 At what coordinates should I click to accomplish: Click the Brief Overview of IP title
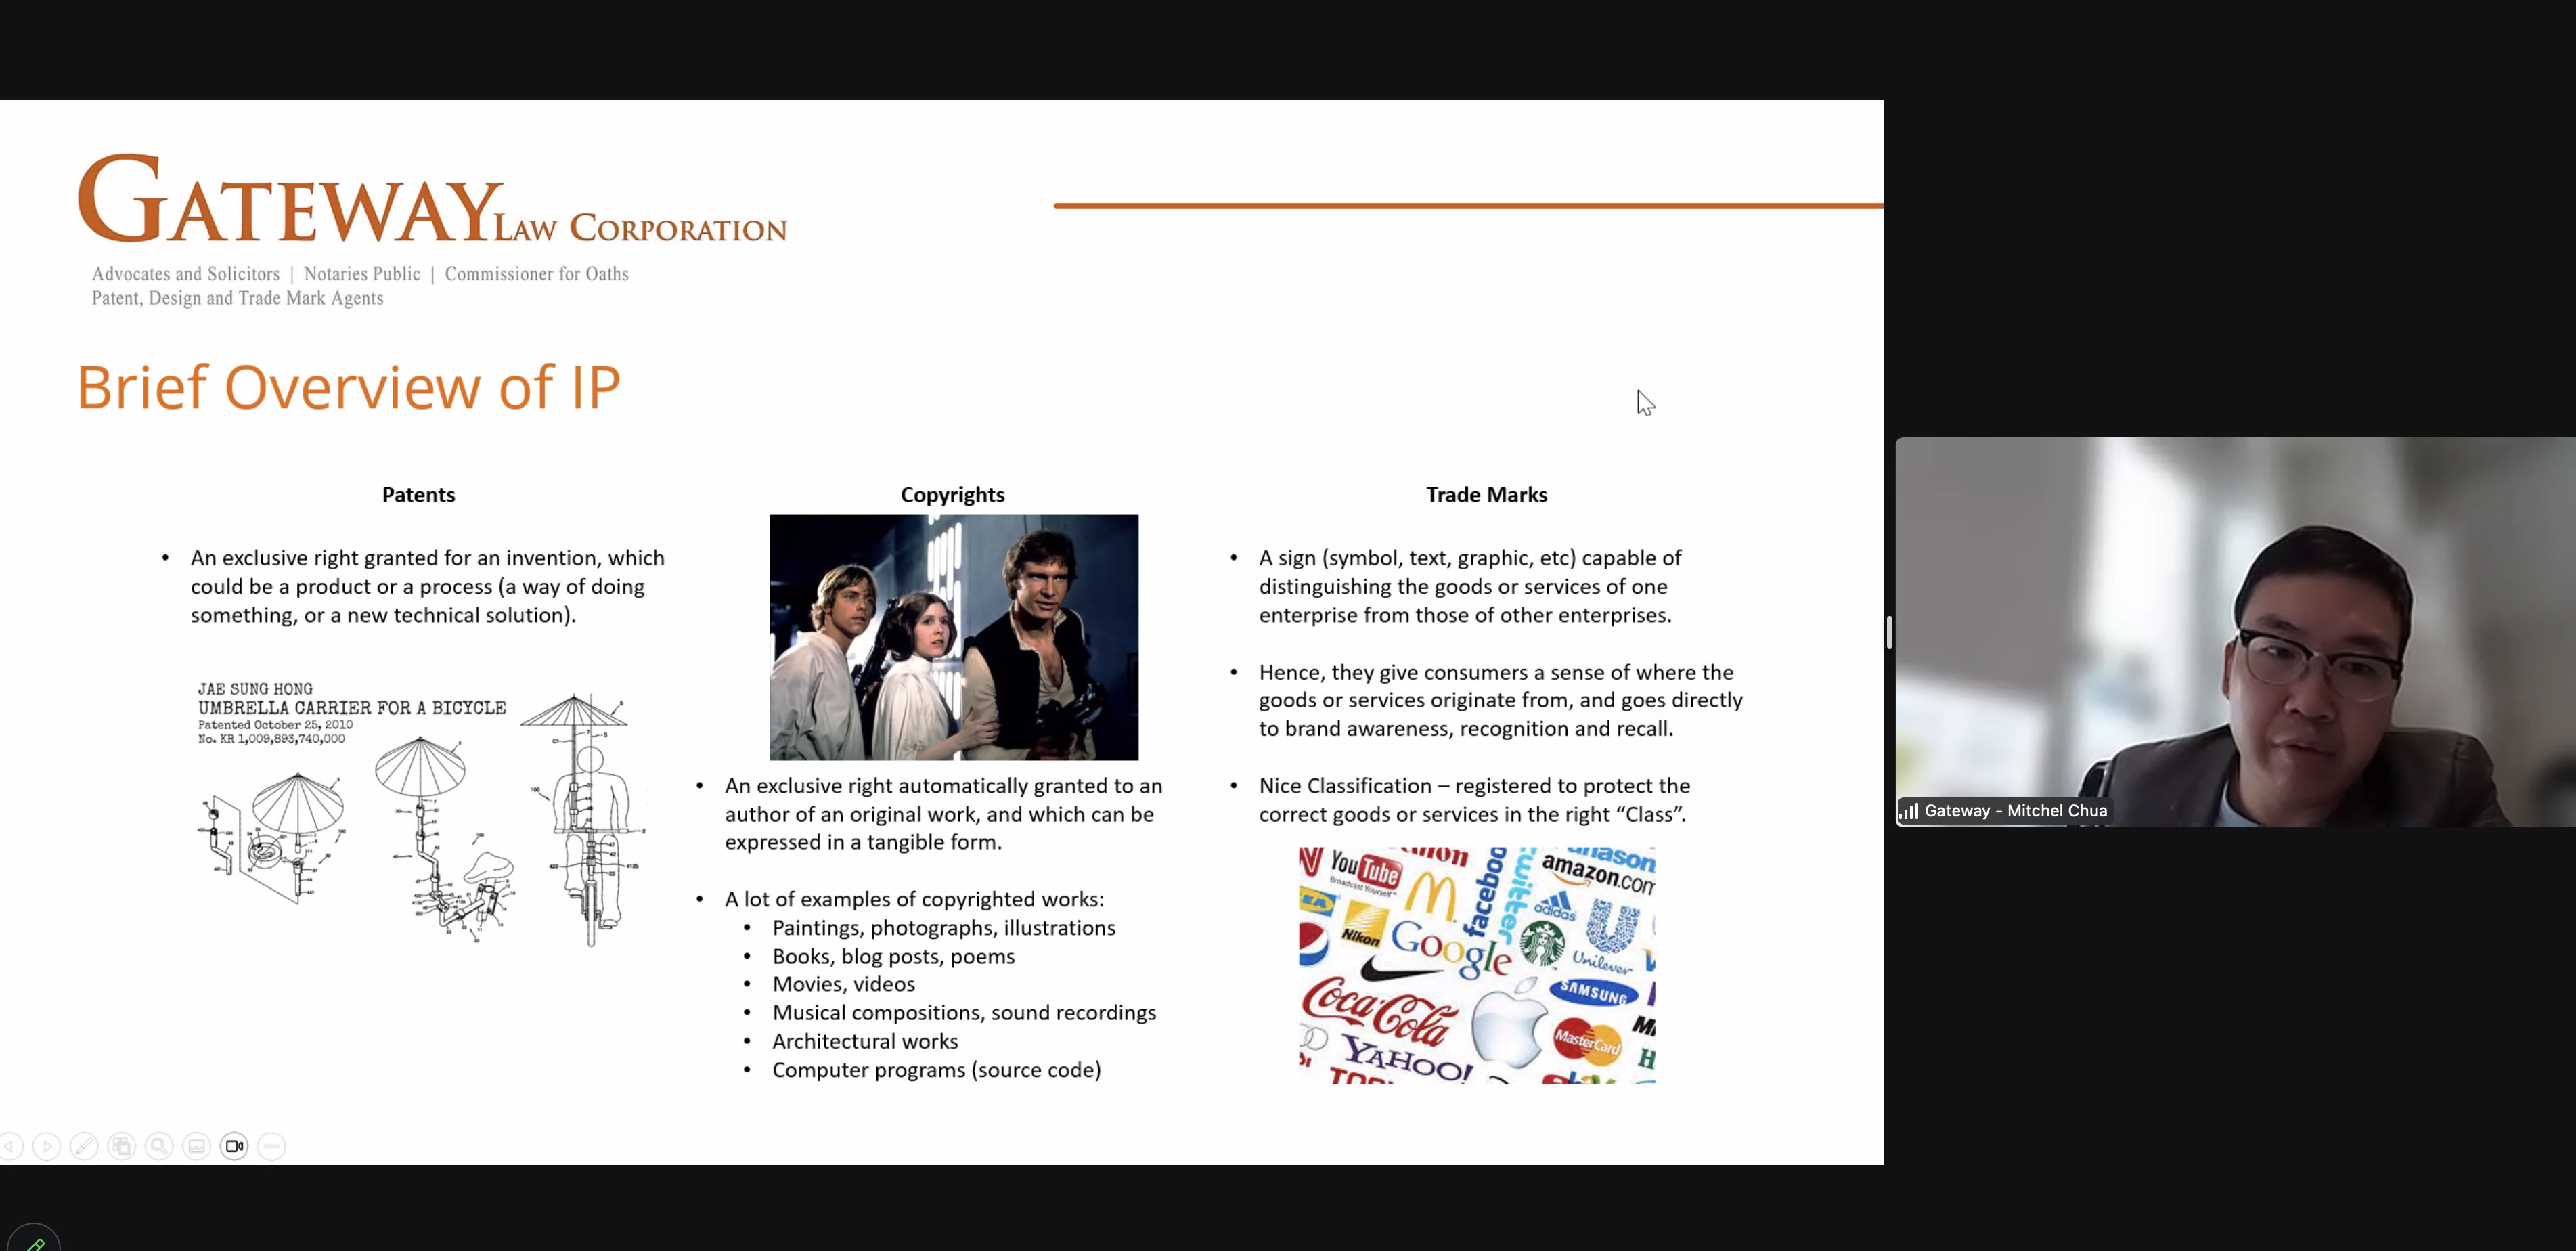click(x=348, y=387)
